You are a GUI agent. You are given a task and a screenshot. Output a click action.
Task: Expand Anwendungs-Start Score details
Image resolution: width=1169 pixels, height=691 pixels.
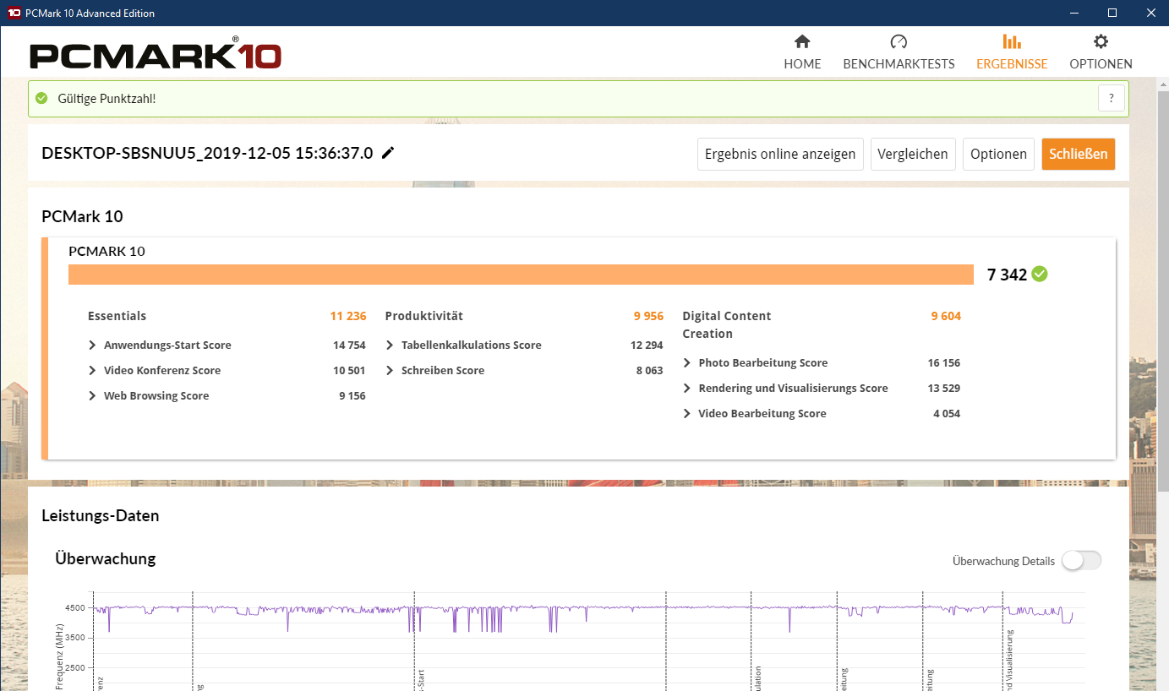click(92, 345)
